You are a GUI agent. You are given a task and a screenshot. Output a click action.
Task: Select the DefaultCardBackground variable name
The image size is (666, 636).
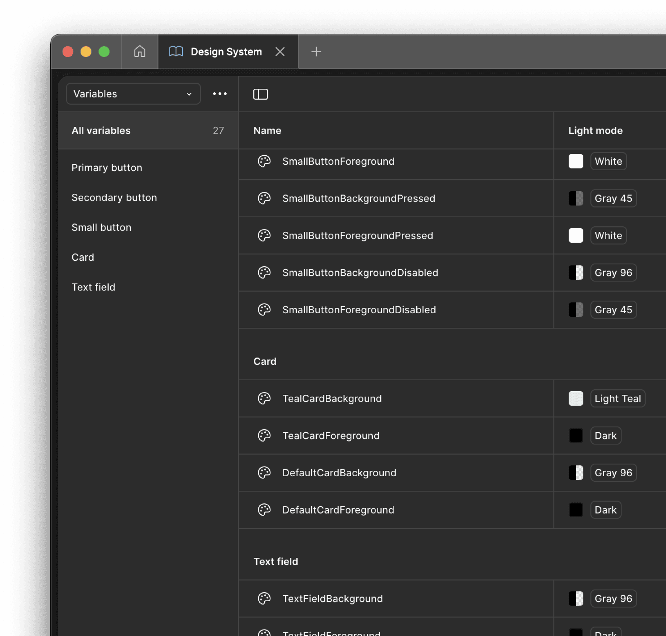click(x=339, y=473)
